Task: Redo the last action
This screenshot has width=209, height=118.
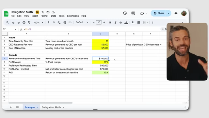Action: tap(19, 23)
